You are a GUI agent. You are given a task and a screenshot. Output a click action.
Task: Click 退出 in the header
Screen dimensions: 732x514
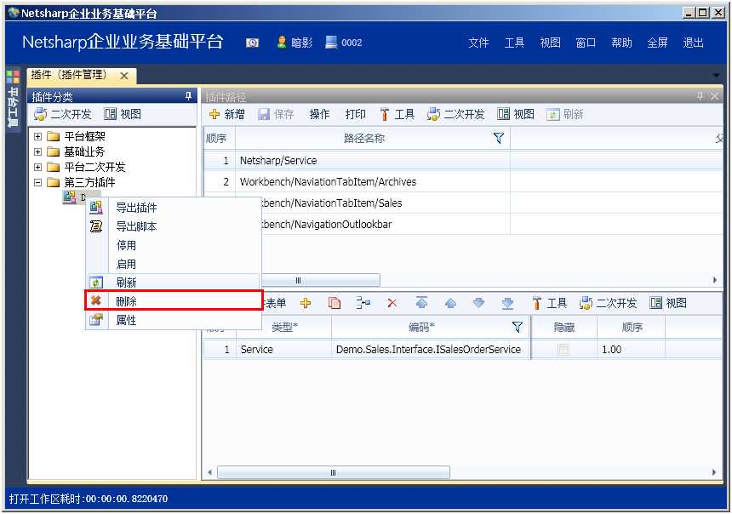(693, 43)
